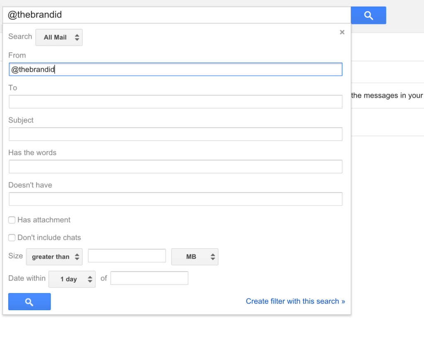The image size is (424, 345).
Task: Click the top search bar containing @thebrandid
Action: pyautogui.click(x=176, y=15)
